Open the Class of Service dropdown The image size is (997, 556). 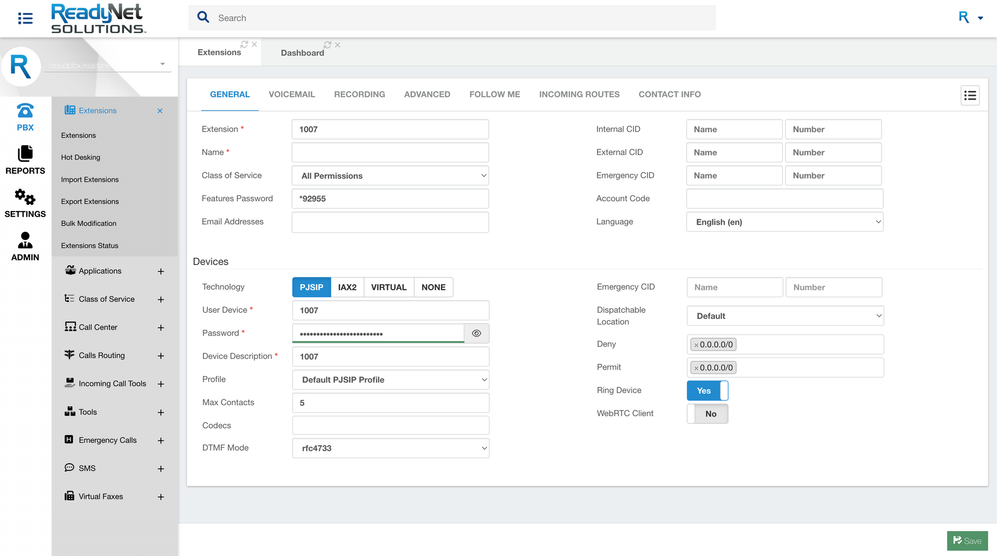(x=390, y=175)
